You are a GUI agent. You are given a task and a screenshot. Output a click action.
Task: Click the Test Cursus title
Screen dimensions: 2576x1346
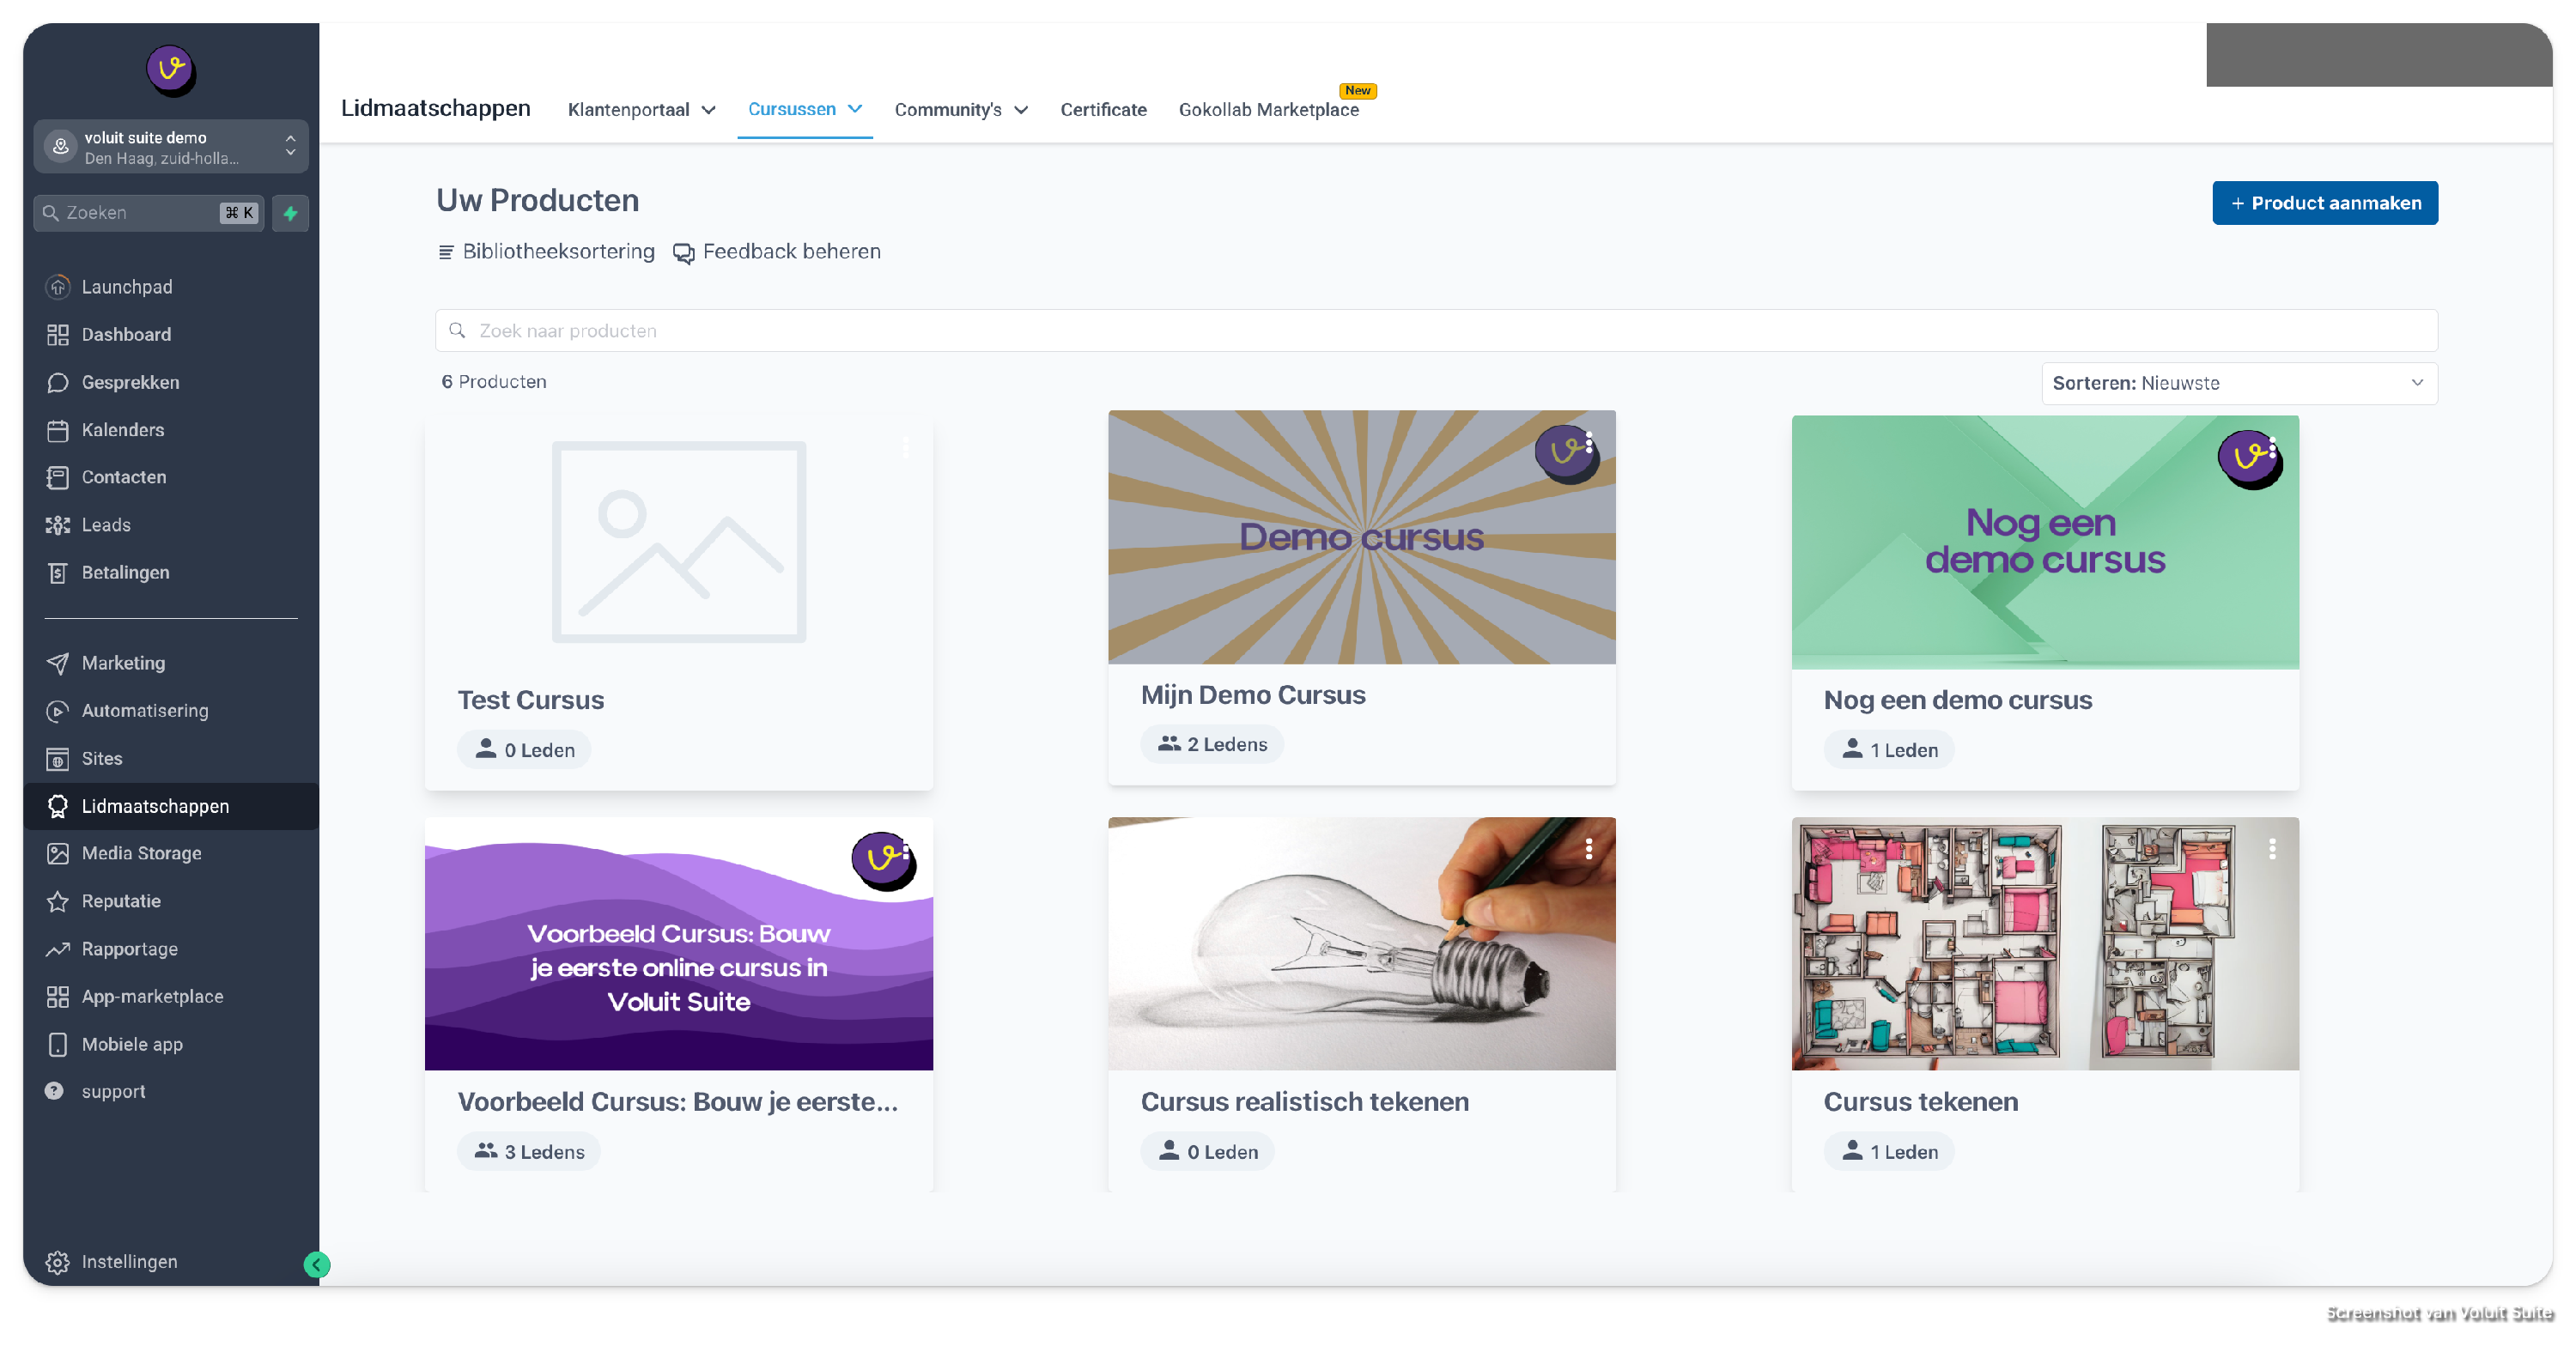pyautogui.click(x=531, y=700)
